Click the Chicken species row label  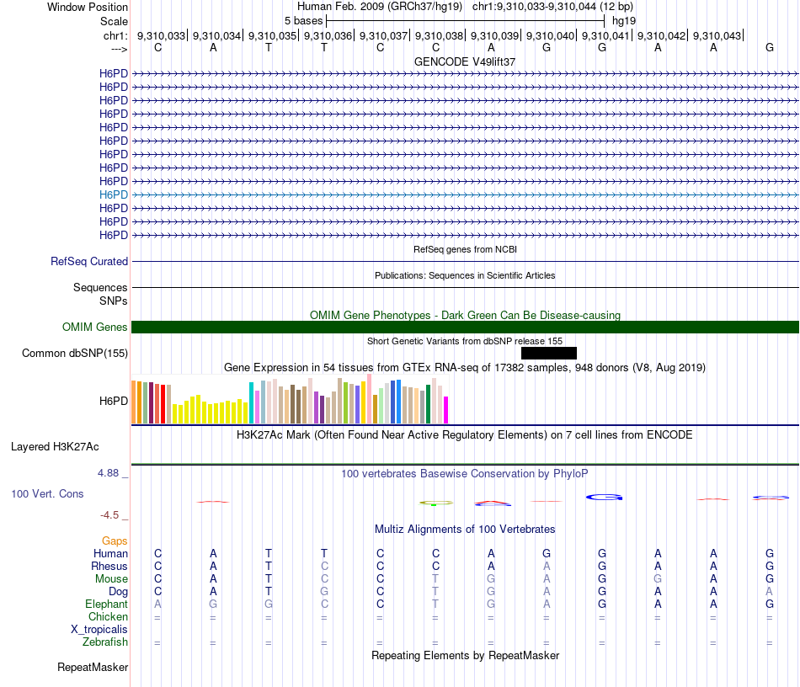[x=108, y=616]
